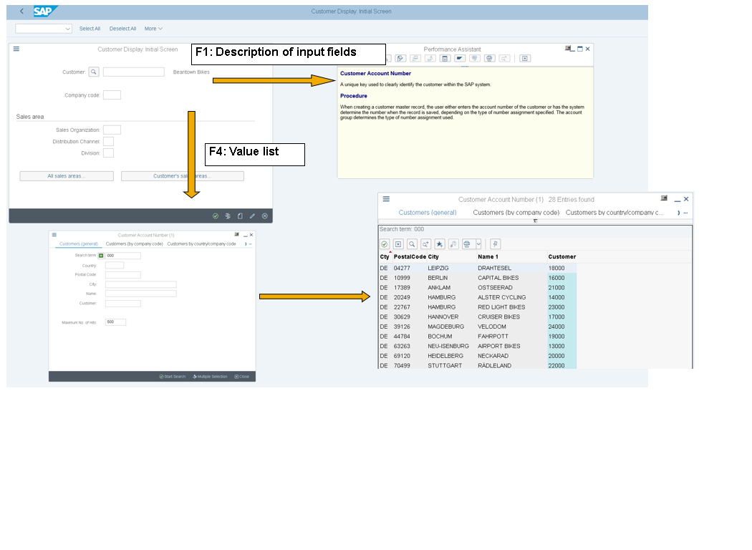Open the chevron next to the print icon

coord(478,244)
